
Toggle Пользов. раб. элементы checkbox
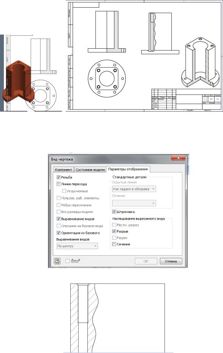pyautogui.click(x=59, y=198)
